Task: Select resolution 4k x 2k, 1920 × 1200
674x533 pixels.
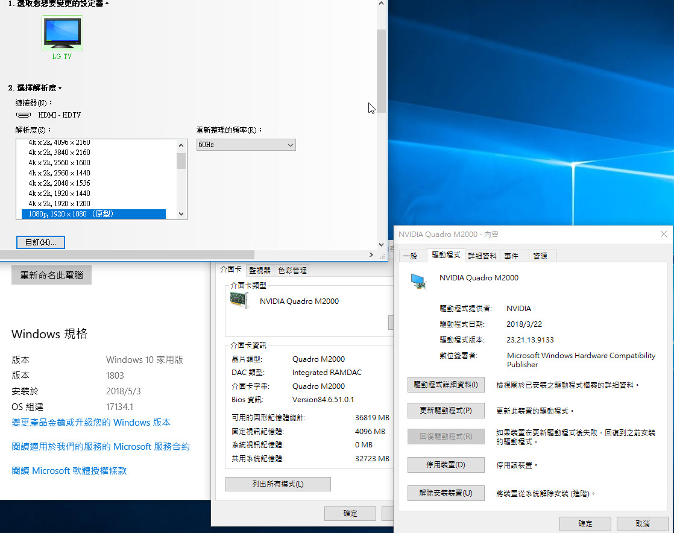Action: coord(59,204)
